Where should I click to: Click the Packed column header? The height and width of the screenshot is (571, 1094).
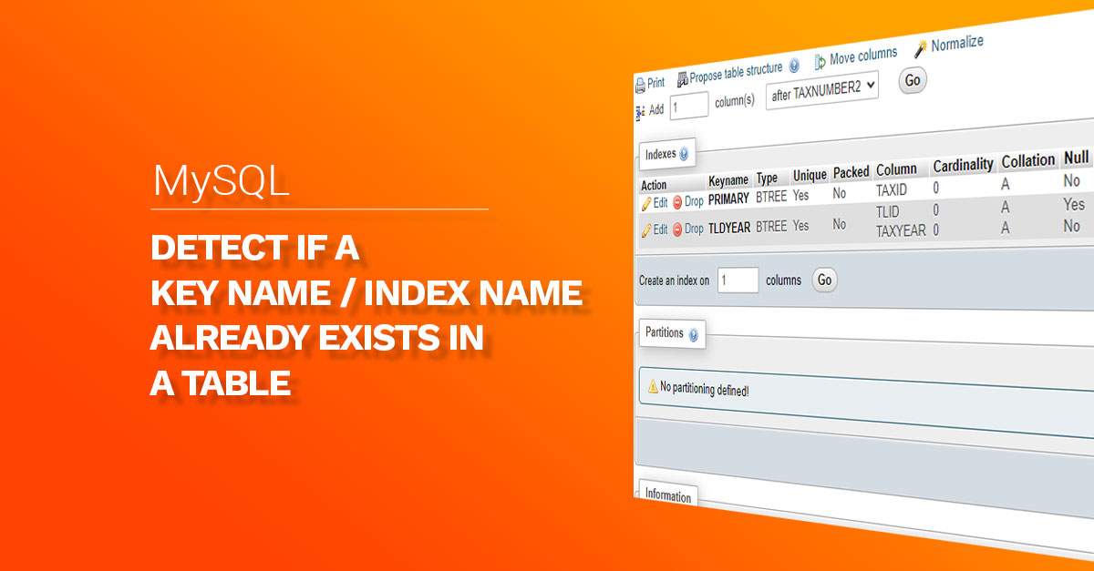pos(851,173)
